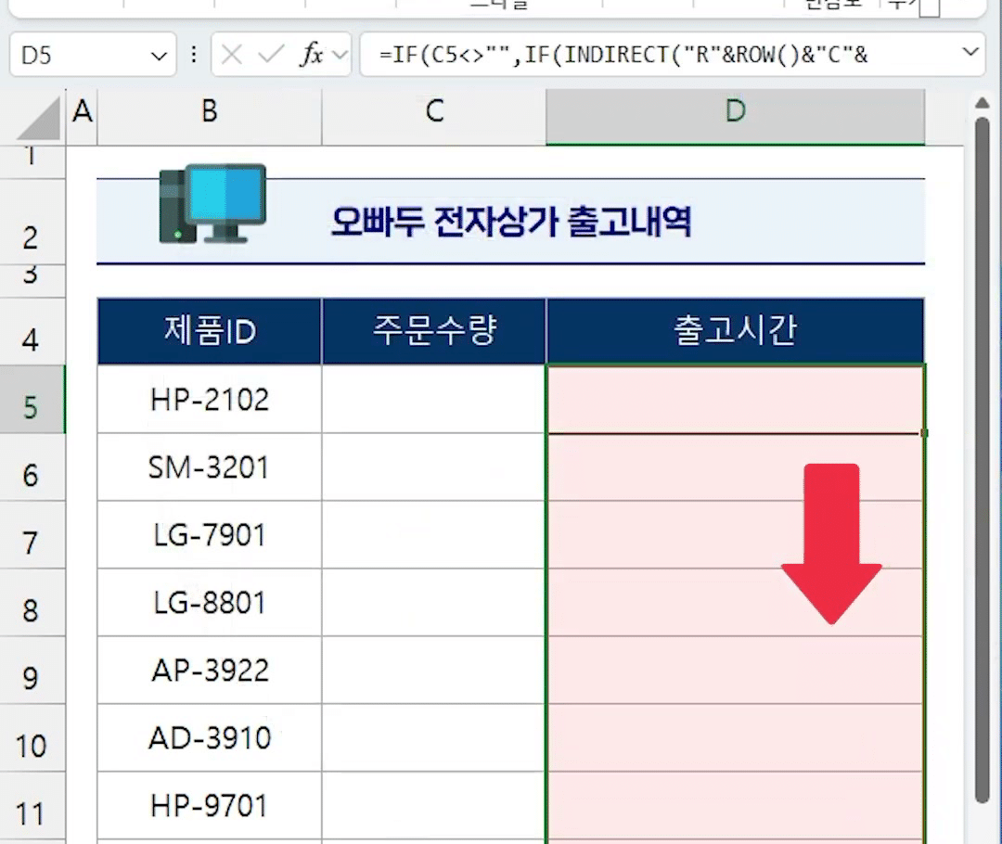Select cell containing LG-7901
The image size is (1002, 844).
pyautogui.click(x=210, y=535)
